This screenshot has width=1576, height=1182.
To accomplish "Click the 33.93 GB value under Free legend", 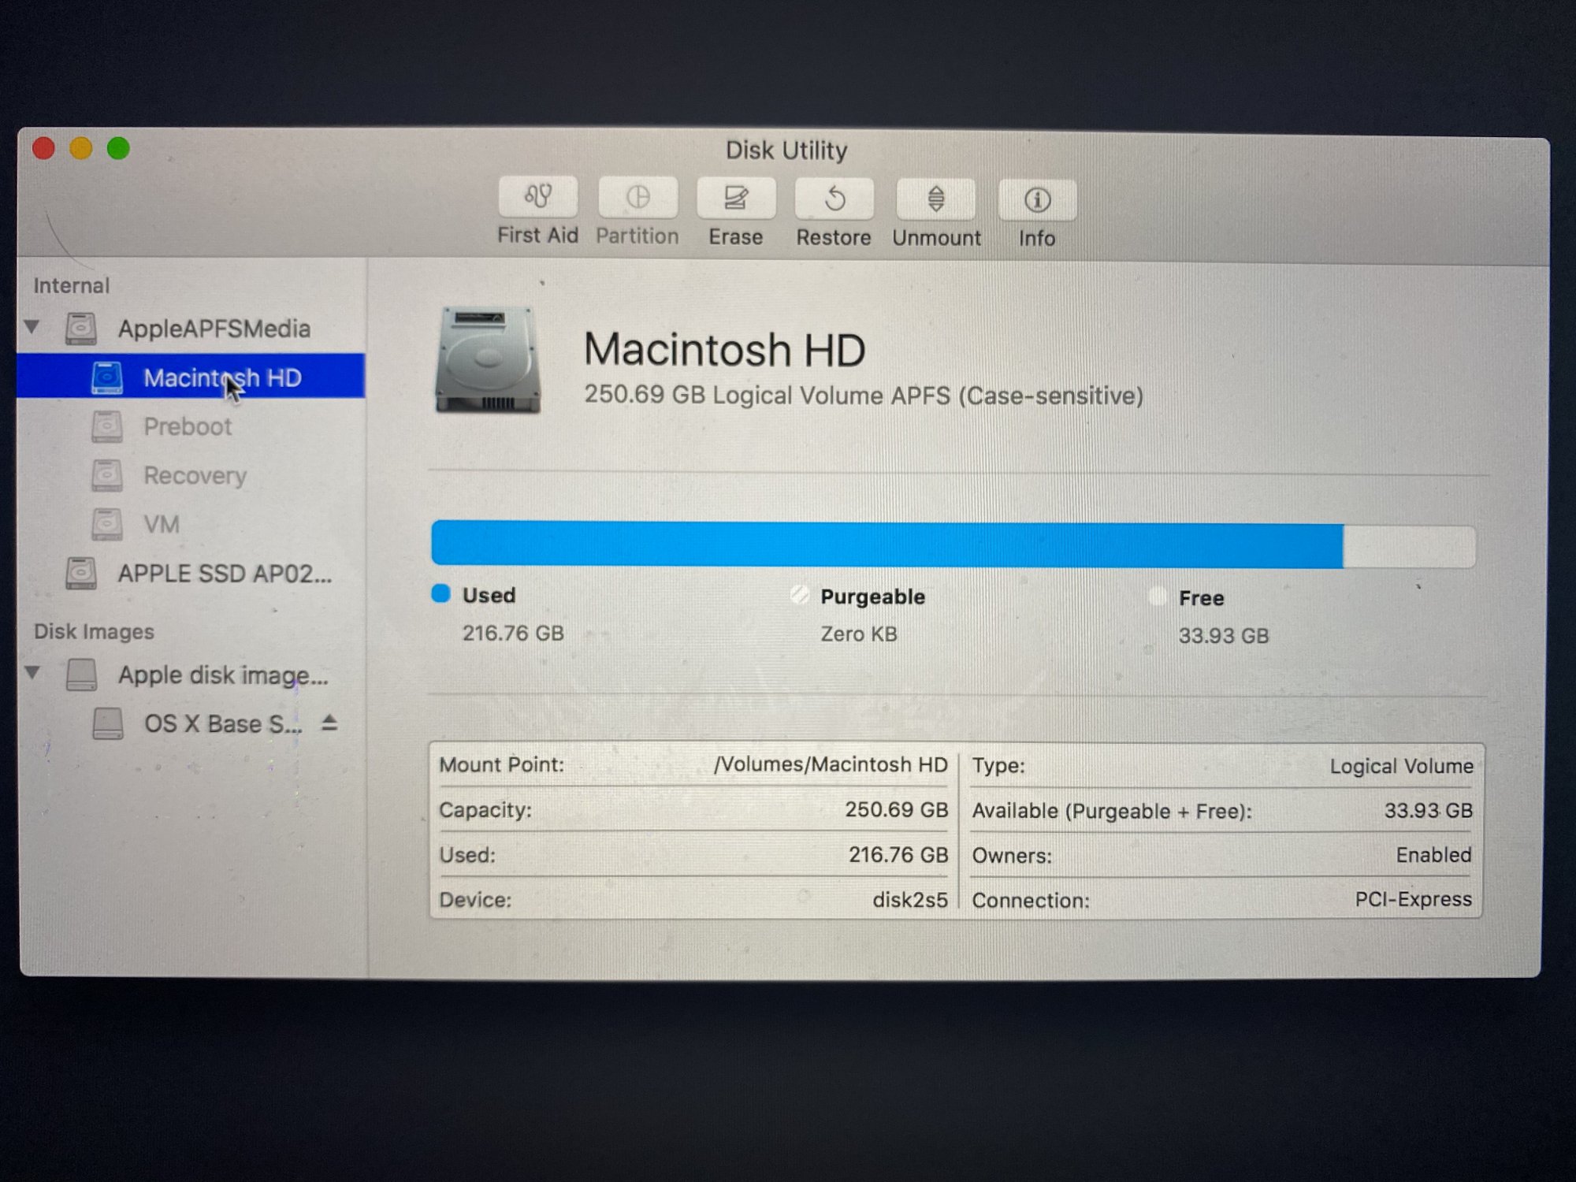I will [x=1224, y=635].
